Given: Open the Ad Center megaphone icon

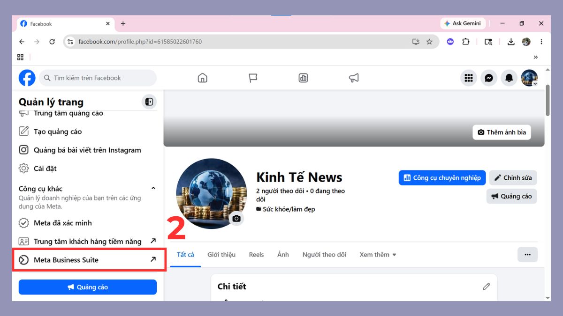Looking at the screenshot, I should tap(354, 78).
